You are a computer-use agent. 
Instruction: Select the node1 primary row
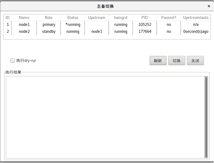[49, 25]
